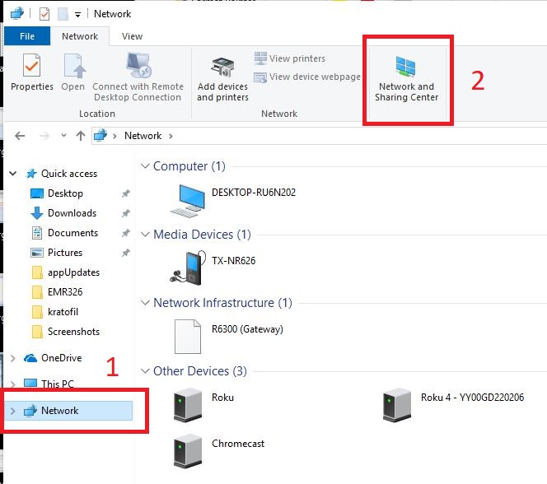
Task: Select the R6300 (Gateway) file icon
Action: [188, 337]
